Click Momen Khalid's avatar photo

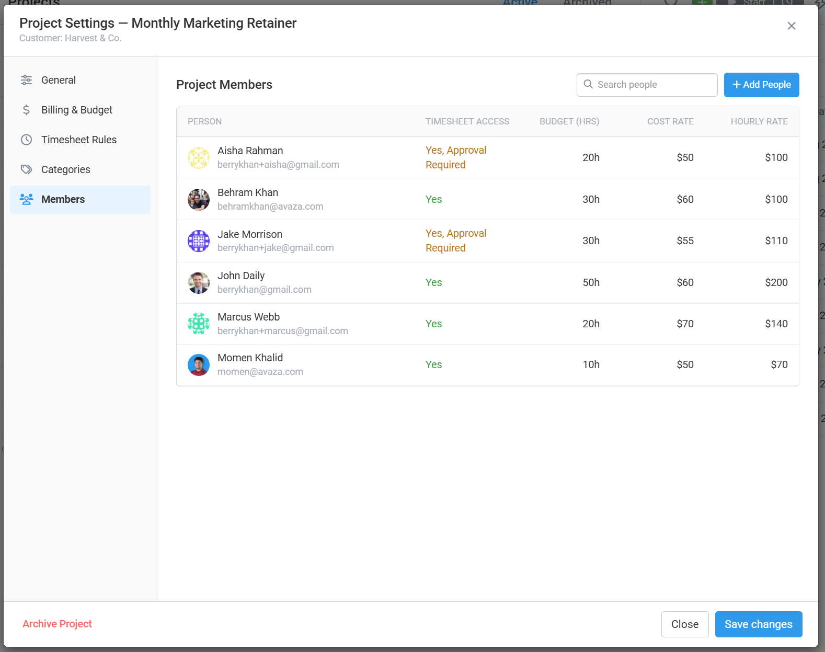click(x=199, y=365)
